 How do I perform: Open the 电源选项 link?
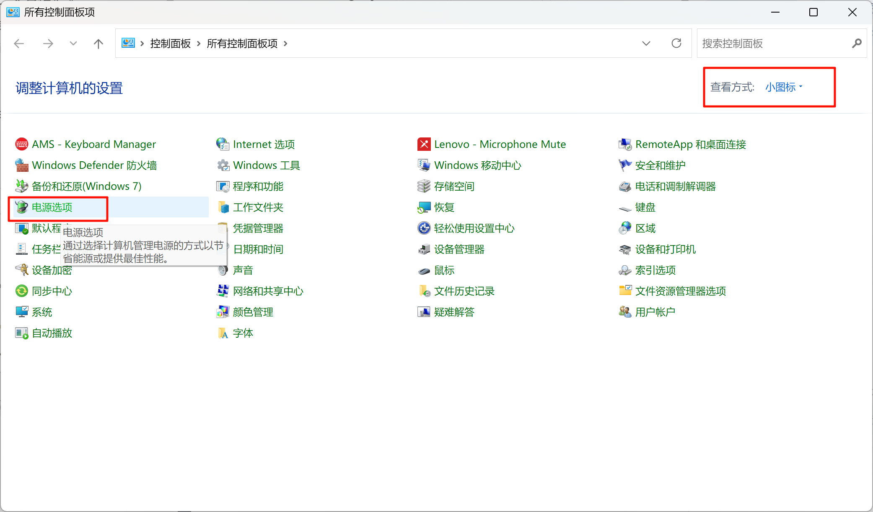[x=52, y=207]
